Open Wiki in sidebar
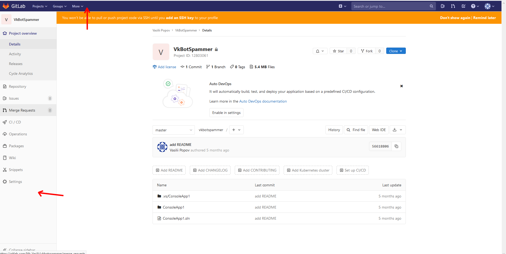The width and height of the screenshot is (506, 254). click(x=28, y=158)
